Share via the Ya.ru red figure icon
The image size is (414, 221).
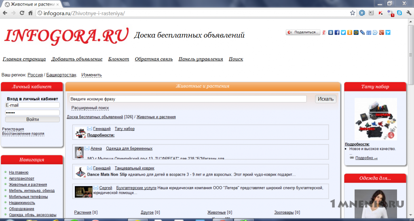[x=324, y=32]
